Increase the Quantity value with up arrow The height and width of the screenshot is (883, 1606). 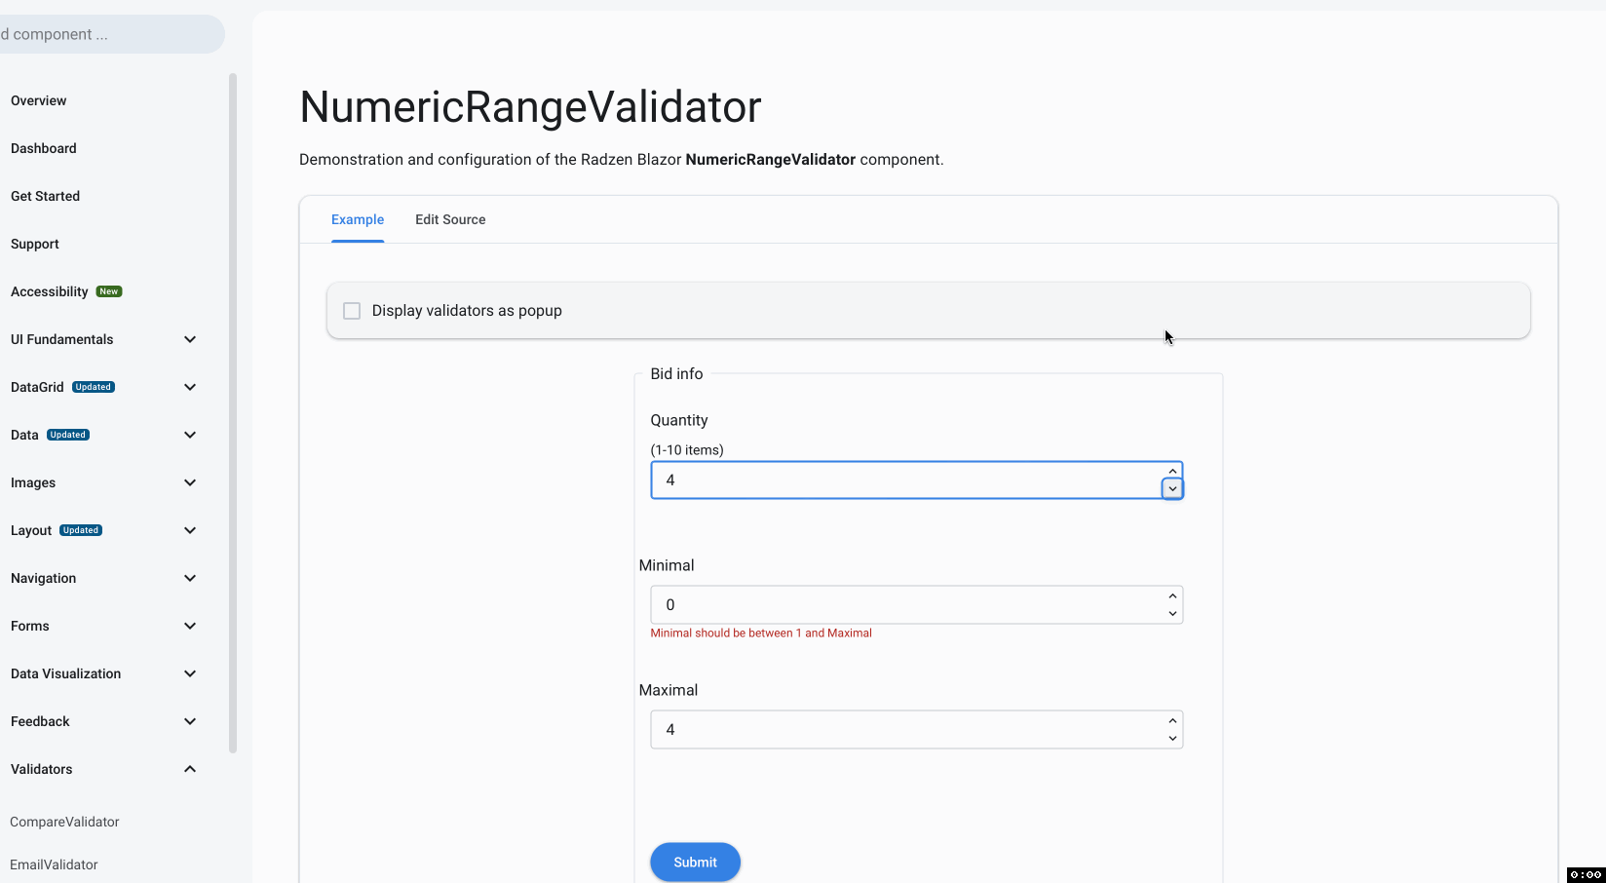pos(1172,472)
